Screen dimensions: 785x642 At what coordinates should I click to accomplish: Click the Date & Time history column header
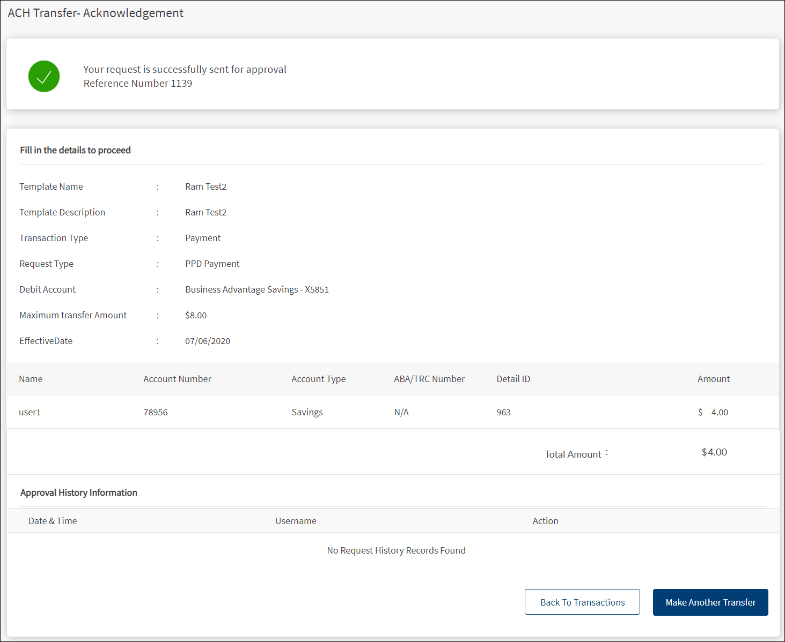[x=53, y=521]
